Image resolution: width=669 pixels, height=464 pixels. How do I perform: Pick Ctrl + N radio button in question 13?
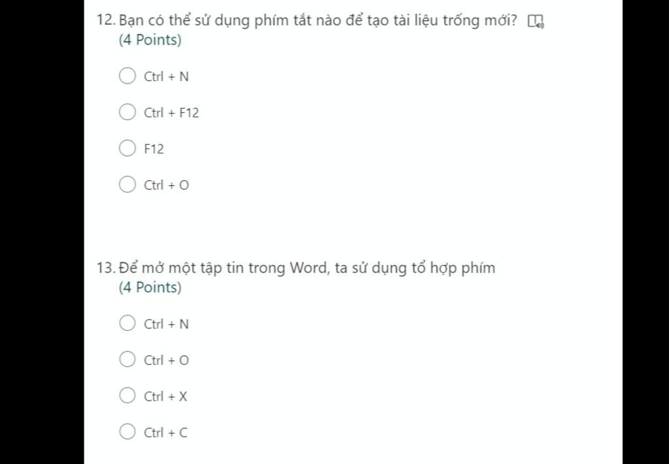pos(127,323)
